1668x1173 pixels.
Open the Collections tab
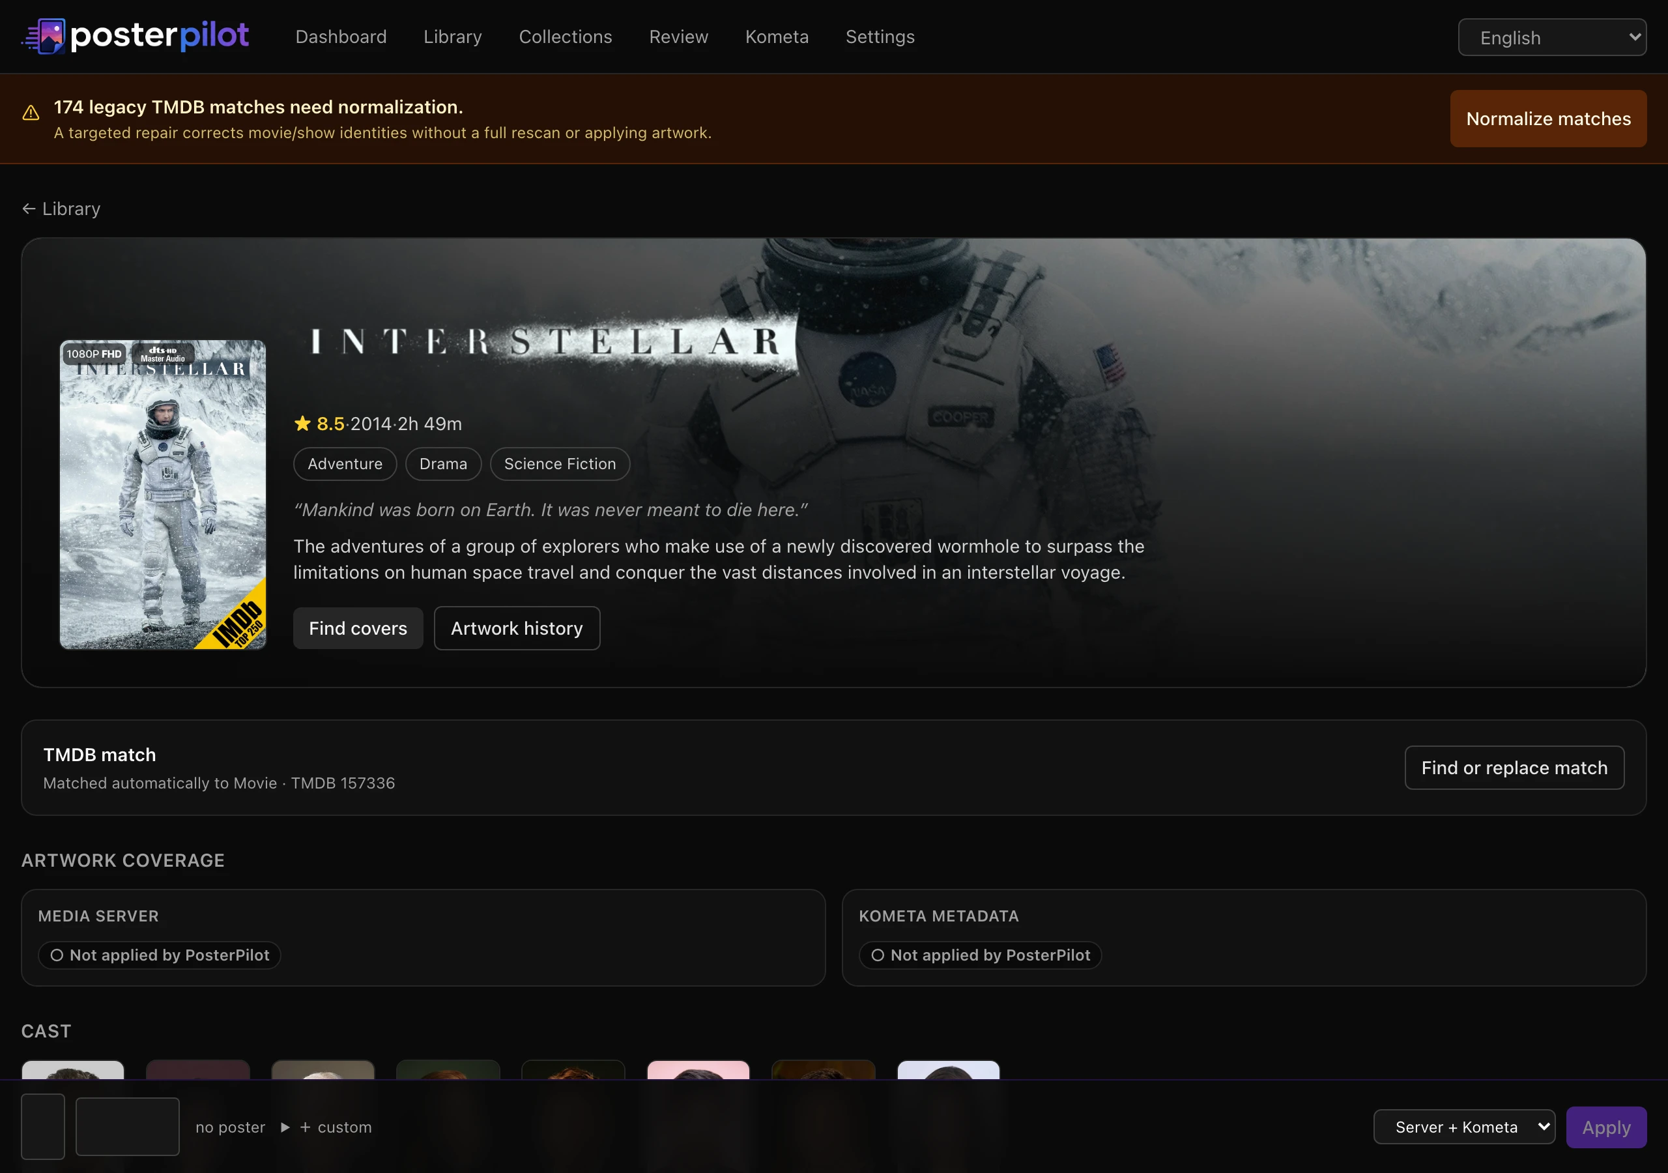tap(565, 37)
